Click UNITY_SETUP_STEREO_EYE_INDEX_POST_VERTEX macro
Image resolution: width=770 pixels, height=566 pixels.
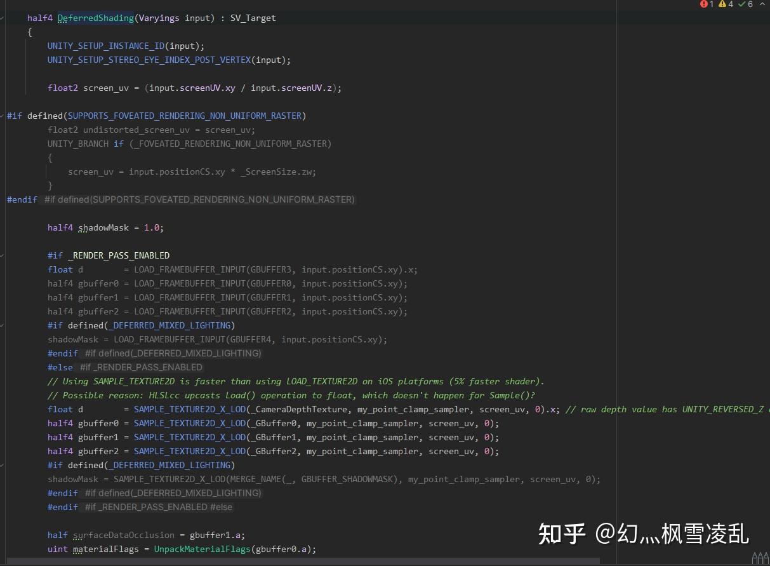tap(149, 60)
